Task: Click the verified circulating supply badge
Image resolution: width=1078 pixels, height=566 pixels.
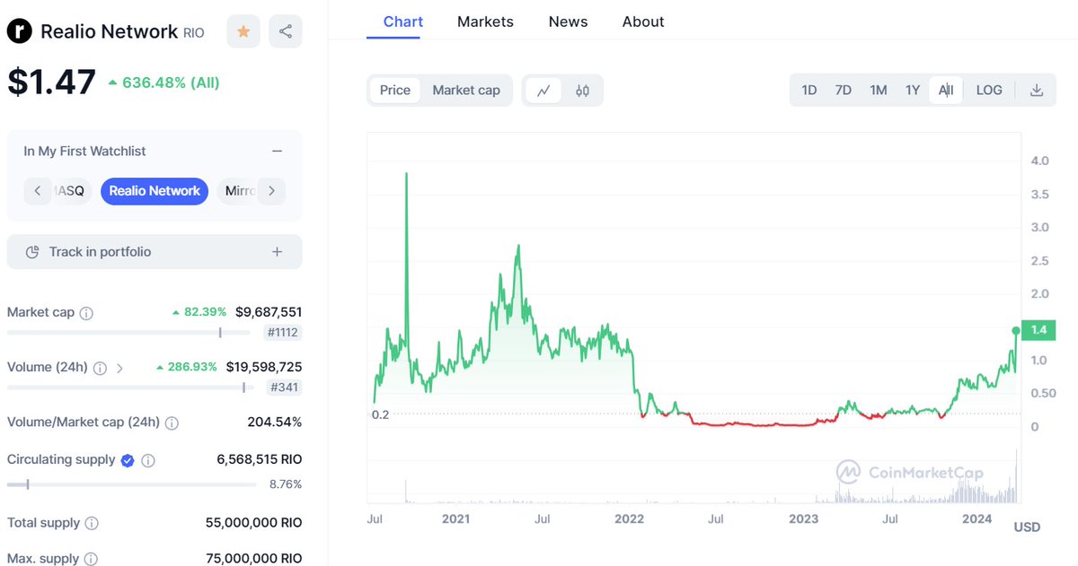Action: click(128, 460)
